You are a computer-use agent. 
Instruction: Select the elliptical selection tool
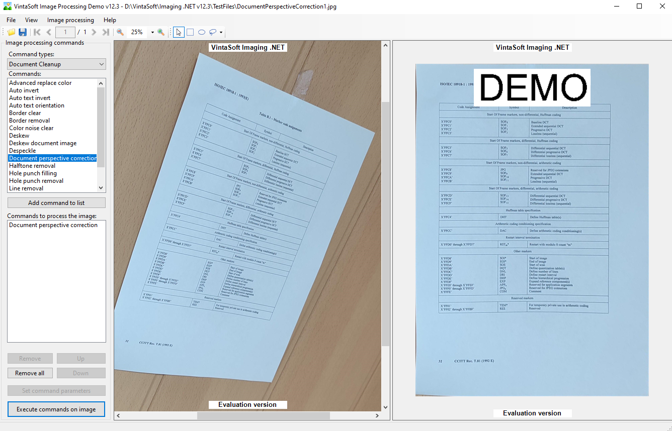[202, 32]
